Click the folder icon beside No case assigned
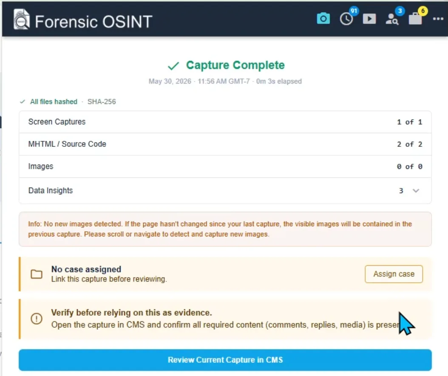This screenshot has height=376, width=448. pyautogui.click(x=37, y=274)
